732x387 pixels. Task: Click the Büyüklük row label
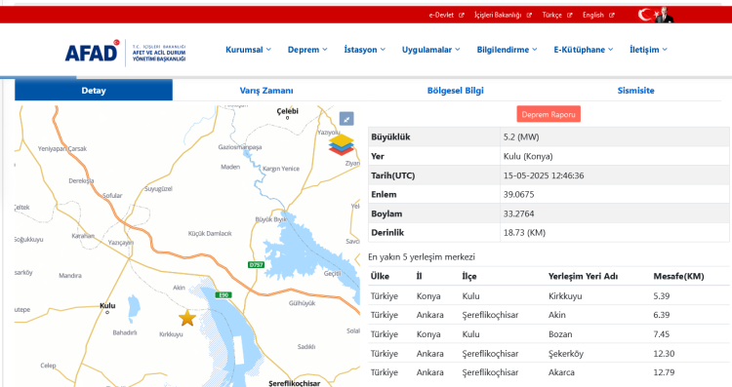[390, 137]
